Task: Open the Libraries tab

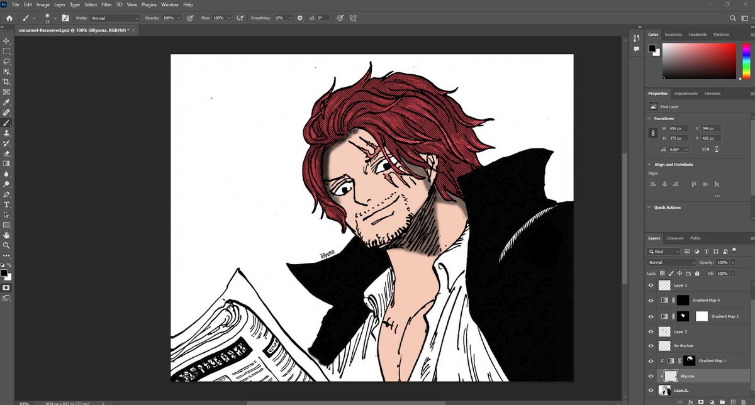Action: click(712, 93)
